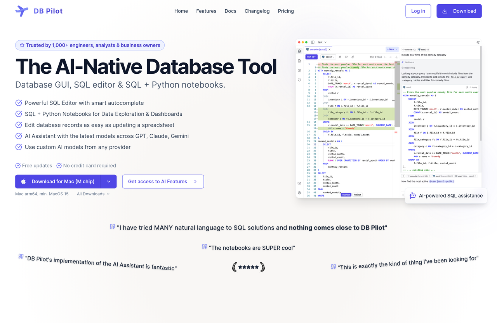Click 'Free updates' text

(37, 165)
